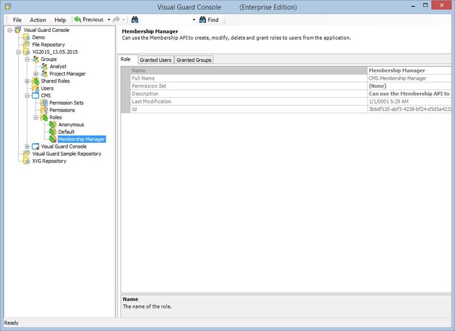
Task: Click the Visual Guard Console application icon in tree
Action: click(x=35, y=147)
